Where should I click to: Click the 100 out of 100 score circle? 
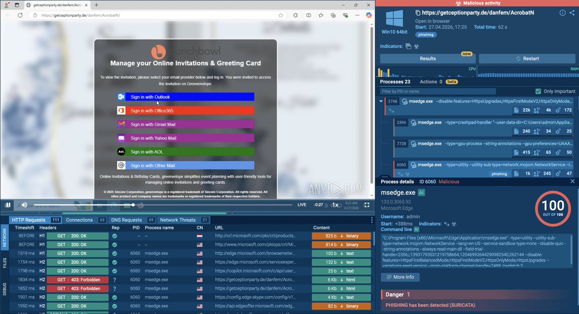pyautogui.click(x=553, y=208)
